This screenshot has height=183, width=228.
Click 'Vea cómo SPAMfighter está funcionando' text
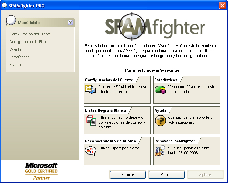tap(192, 89)
